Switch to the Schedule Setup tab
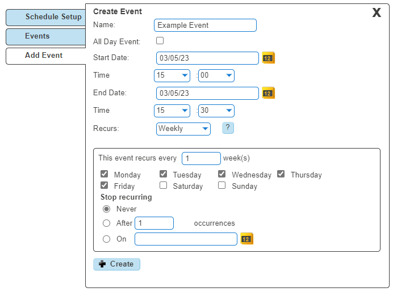This screenshot has height=296, width=393. [46, 17]
